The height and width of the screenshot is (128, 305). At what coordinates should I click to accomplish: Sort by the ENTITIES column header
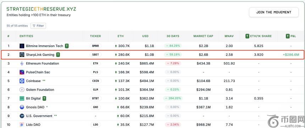(26, 36)
